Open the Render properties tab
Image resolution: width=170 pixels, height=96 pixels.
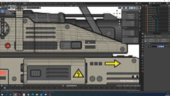142,40
